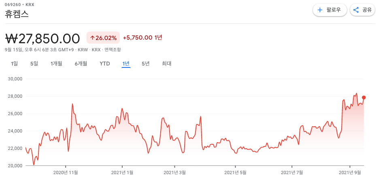Click the 30,000 y-axis label
Image resolution: width=376 pixels, height=179 pixels.
16,79
